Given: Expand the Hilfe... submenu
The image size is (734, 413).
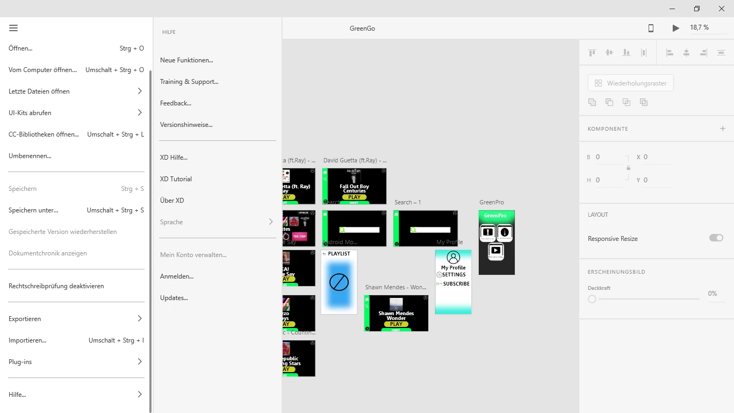Looking at the screenshot, I should [76, 395].
